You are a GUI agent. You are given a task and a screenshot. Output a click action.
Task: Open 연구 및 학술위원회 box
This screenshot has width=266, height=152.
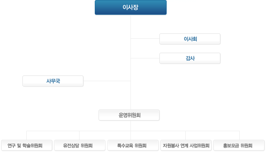27,145
